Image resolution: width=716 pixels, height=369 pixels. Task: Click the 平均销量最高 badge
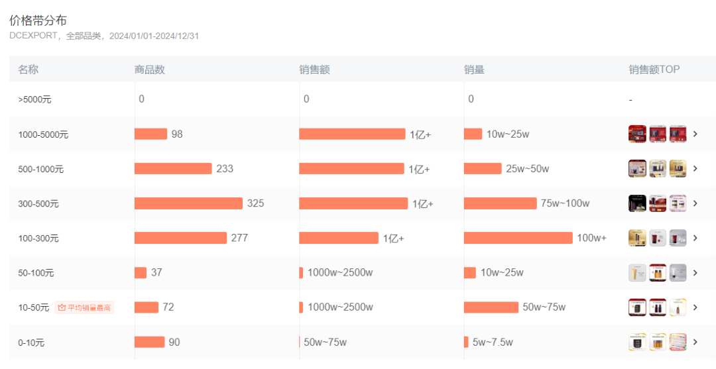point(84,307)
